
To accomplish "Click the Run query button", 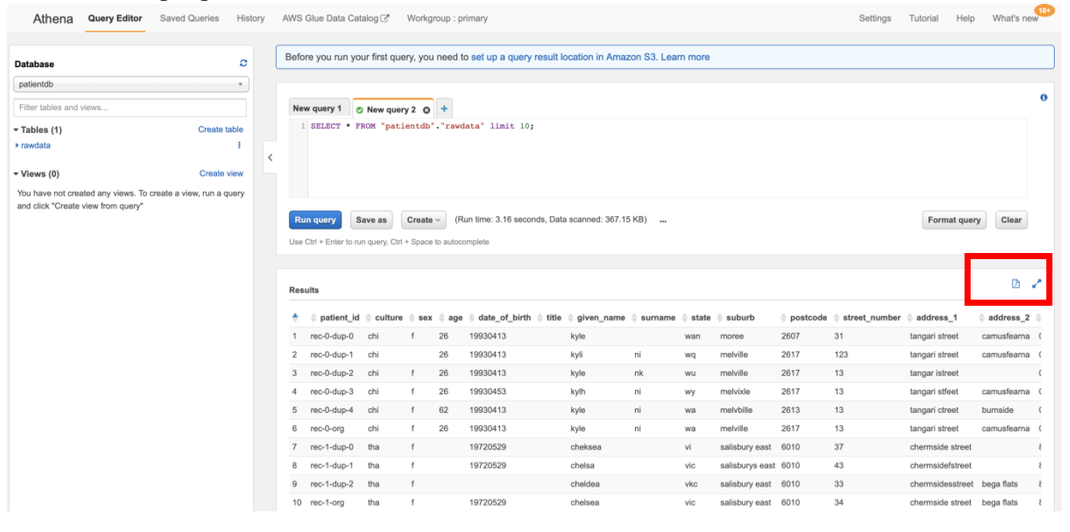I will [x=315, y=220].
